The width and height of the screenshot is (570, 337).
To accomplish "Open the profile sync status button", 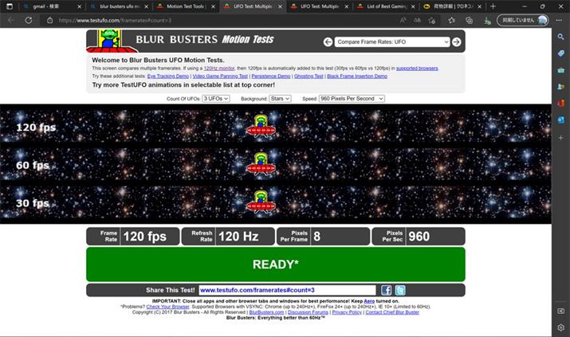I will [x=523, y=20].
